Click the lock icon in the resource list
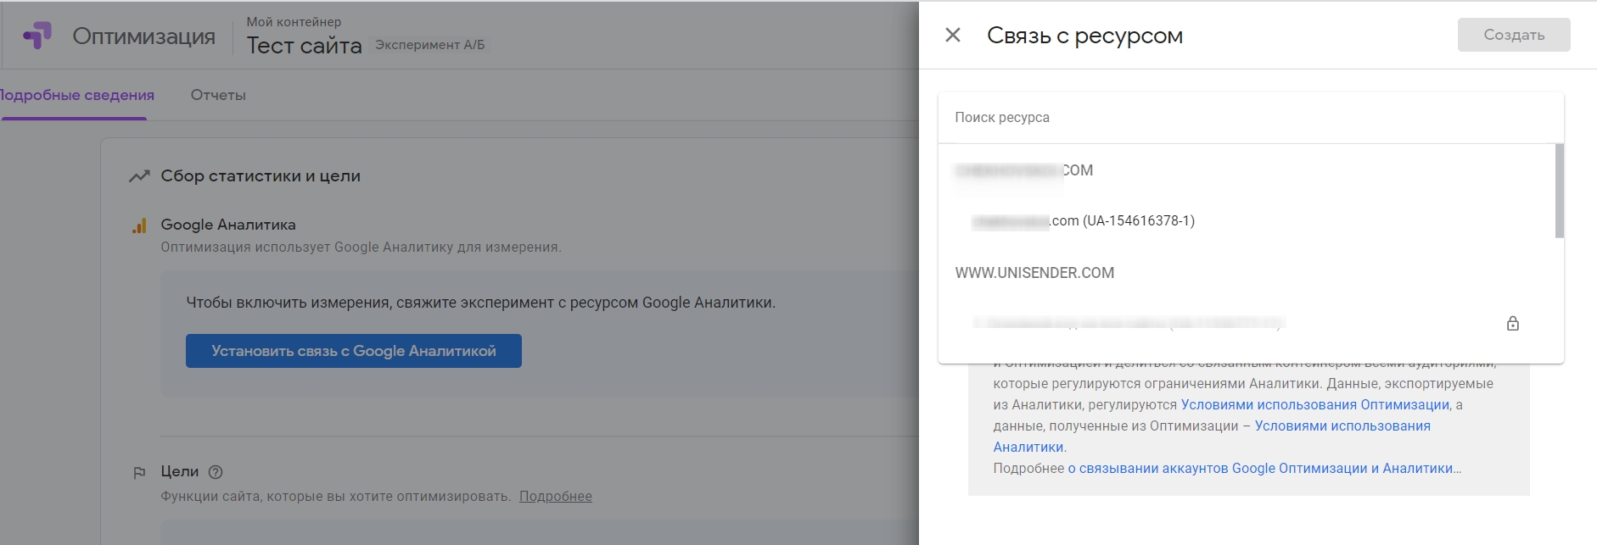Viewport: 1597px width, 545px height. (x=1513, y=323)
